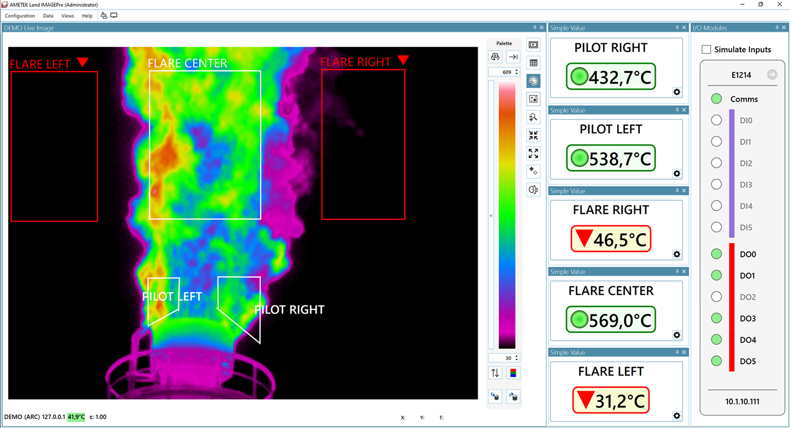Open settings for PILOT RIGHT value
This screenshot has width=790, height=428.
point(677,92)
